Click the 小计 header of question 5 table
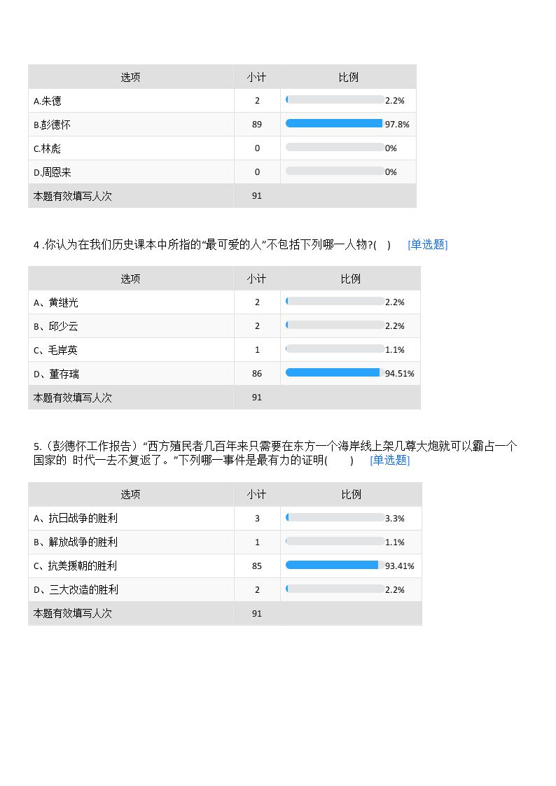Viewport: 556px width, 786px height. click(257, 494)
